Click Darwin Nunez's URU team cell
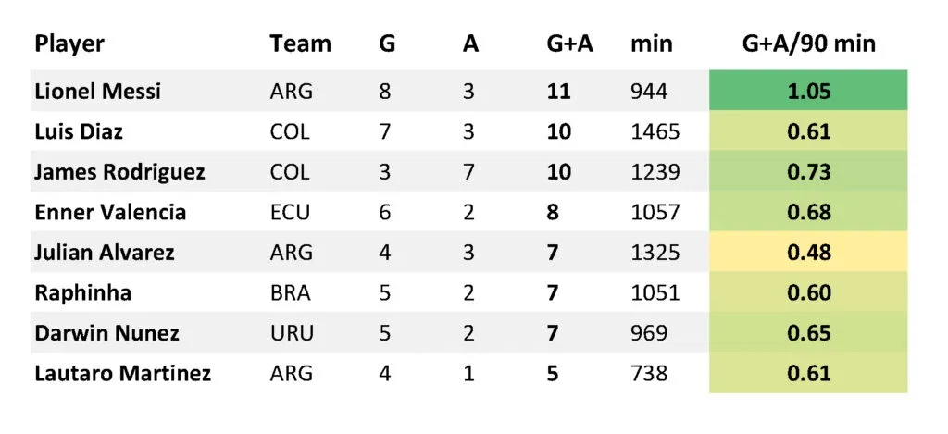The height and width of the screenshot is (434, 948). (292, 333)
